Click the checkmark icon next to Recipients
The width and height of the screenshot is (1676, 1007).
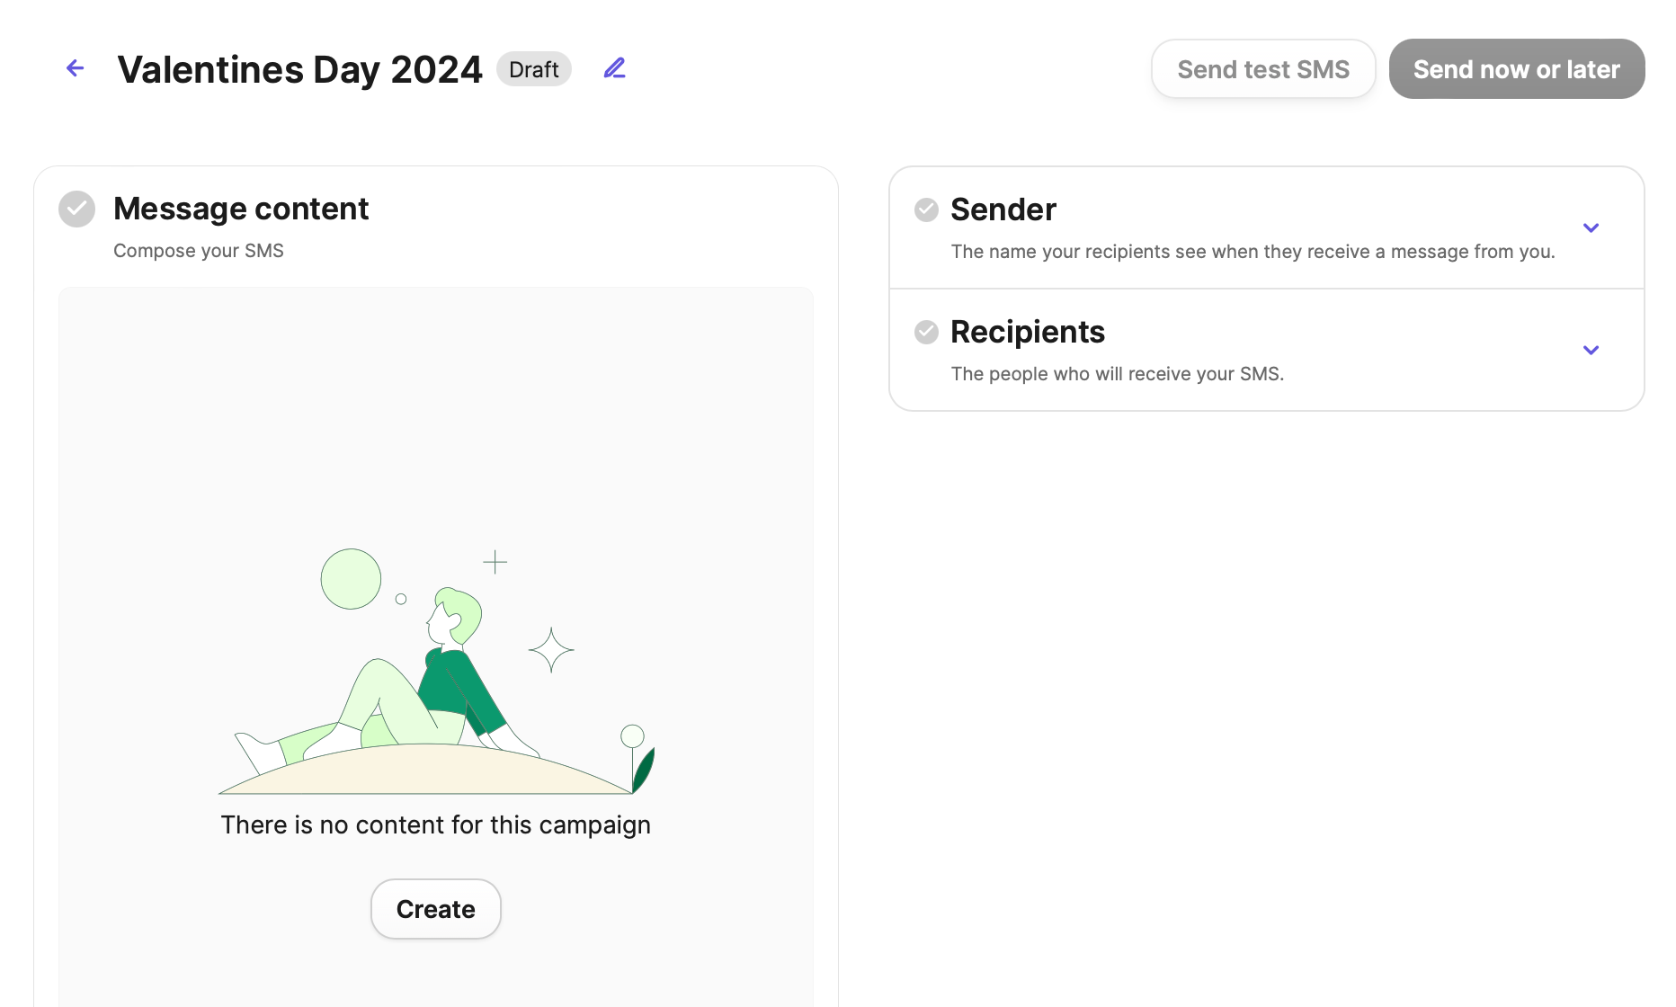926,332
